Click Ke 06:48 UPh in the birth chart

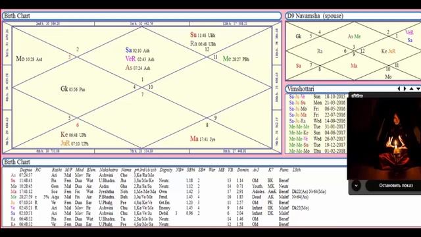tap(73, 134)
